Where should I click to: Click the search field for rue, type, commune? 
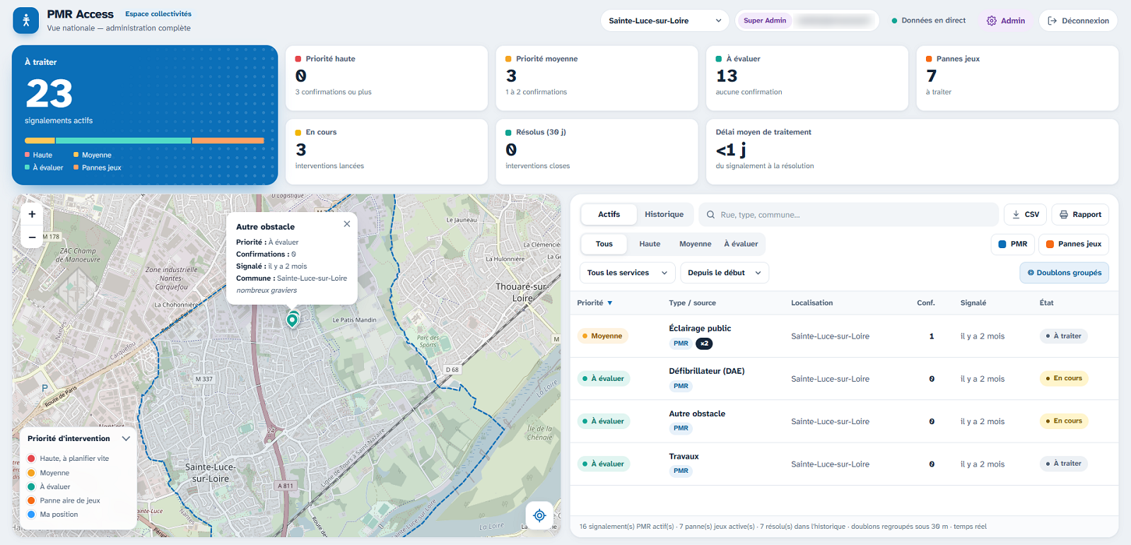tap(849, 214)
